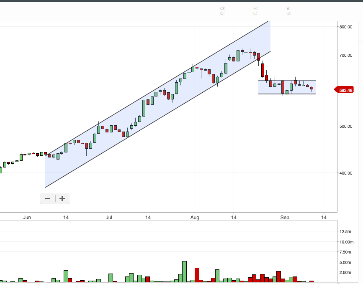Click the red 593.48 current price tag
Screen dimensions: 363x284
pos(344,90)
